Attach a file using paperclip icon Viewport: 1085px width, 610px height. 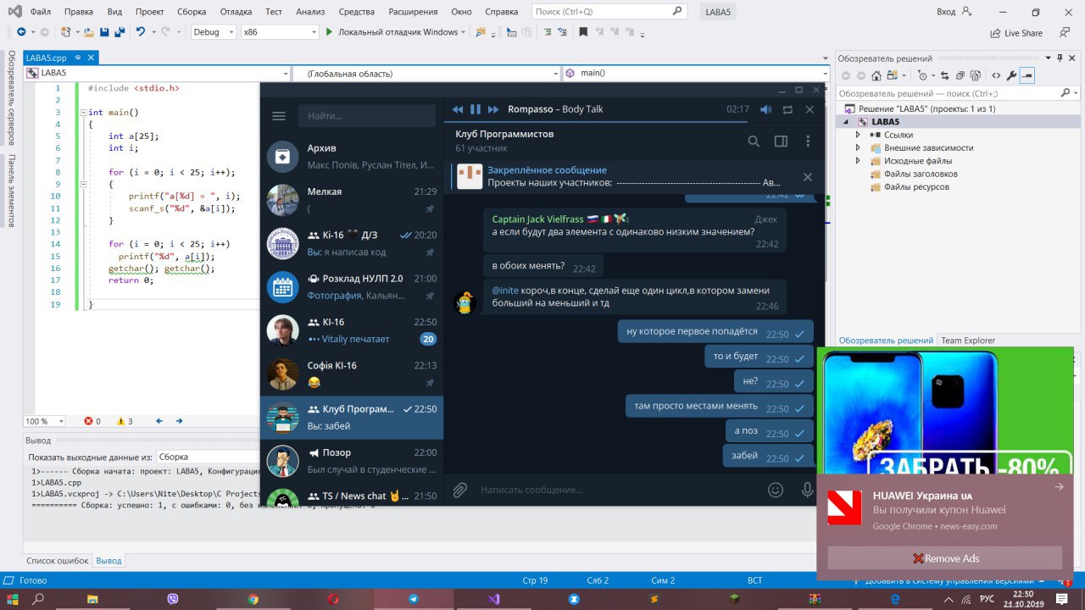coord(459,490)
